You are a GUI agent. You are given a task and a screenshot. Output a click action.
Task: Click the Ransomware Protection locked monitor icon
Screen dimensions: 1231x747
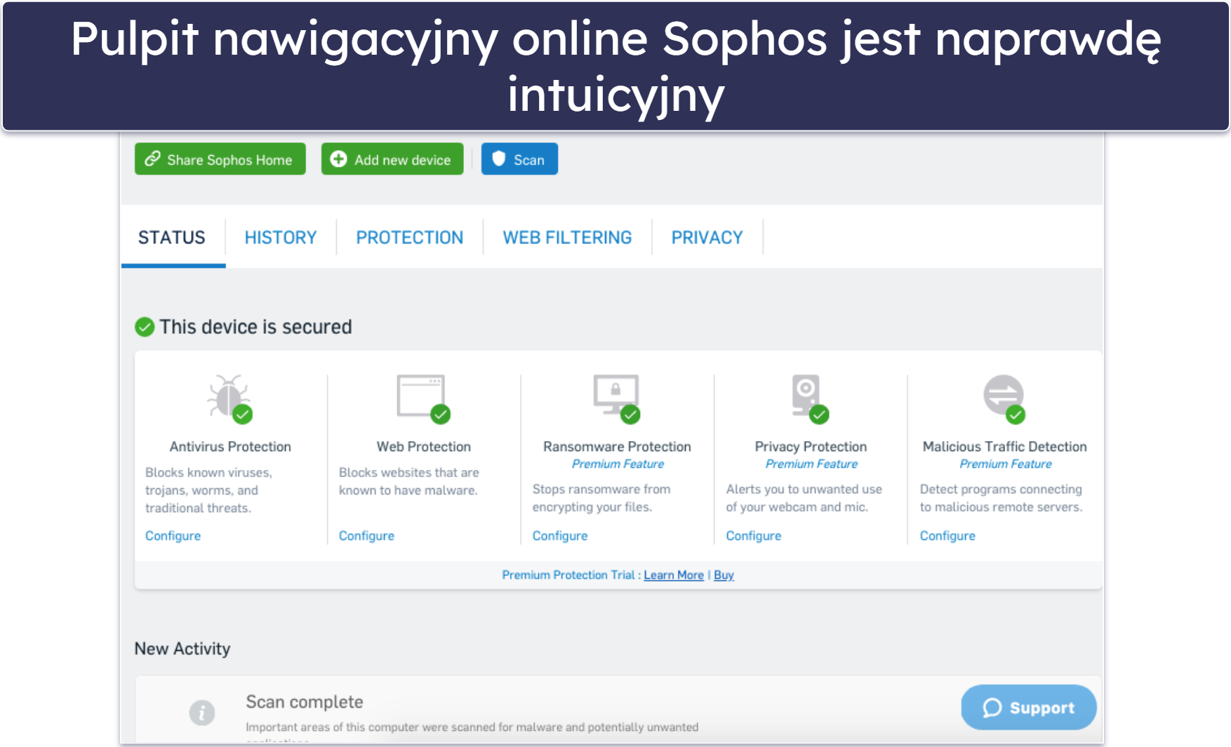click(x=617, y=398)
